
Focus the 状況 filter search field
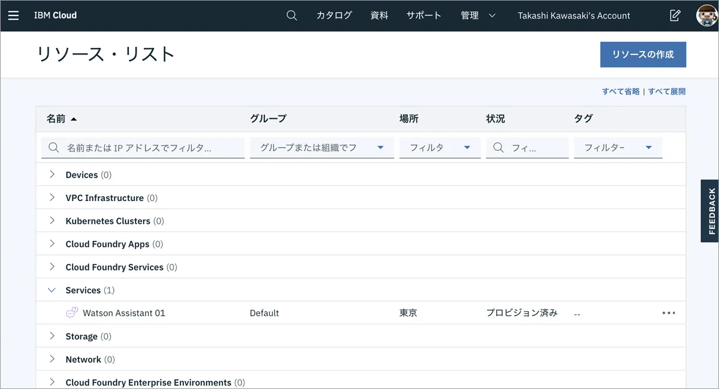(x=527, y=148)
